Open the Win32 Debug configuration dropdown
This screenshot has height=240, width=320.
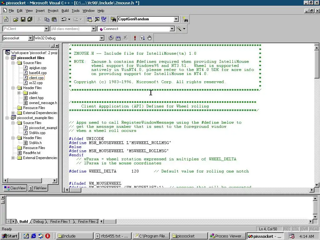click(102, 38)
